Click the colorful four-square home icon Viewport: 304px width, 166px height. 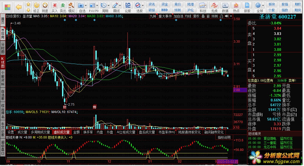point(8,7)
